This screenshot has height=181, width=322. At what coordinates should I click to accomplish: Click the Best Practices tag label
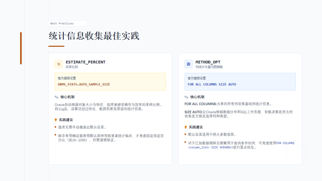62,23
